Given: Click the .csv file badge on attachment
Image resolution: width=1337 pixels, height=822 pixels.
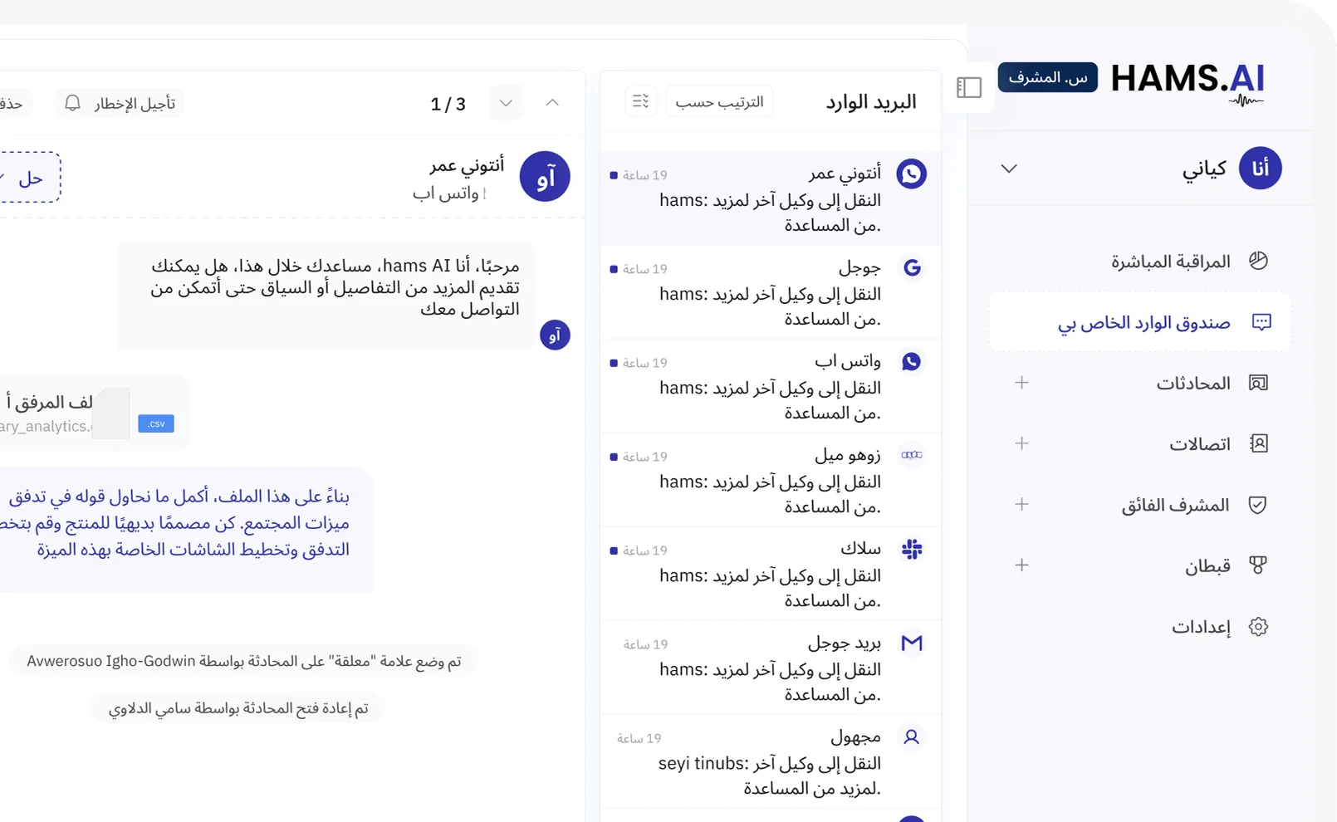Looking at the screenshot, I should click(156, 423).
